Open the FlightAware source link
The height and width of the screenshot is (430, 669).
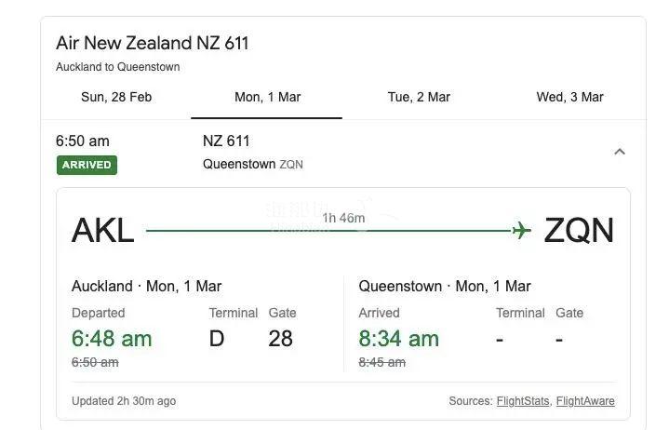pos(585,401)
